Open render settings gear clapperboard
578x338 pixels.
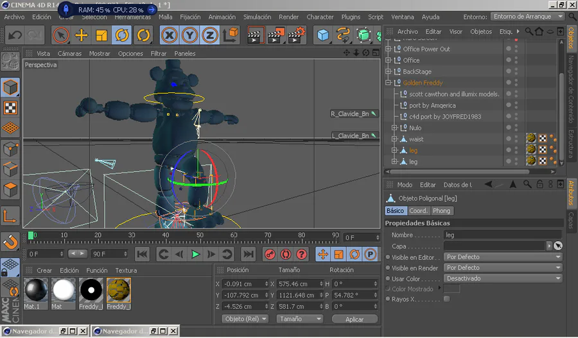tap(297, 35)
